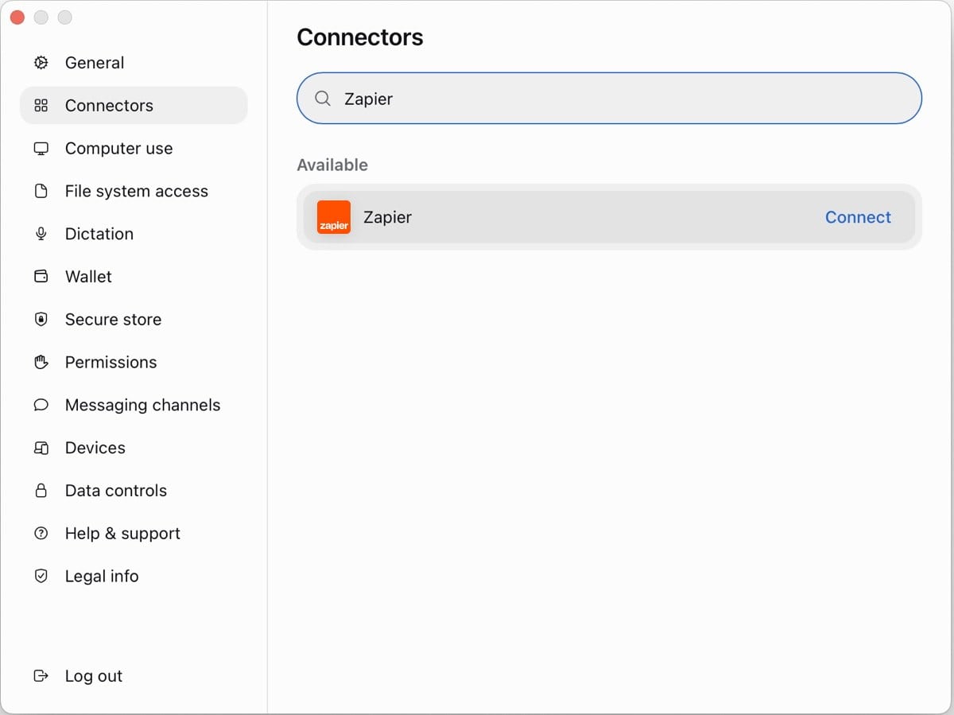Click the search magnifier icon
The height and width of the screenshot is (715, 954).
tap(323, 99)
